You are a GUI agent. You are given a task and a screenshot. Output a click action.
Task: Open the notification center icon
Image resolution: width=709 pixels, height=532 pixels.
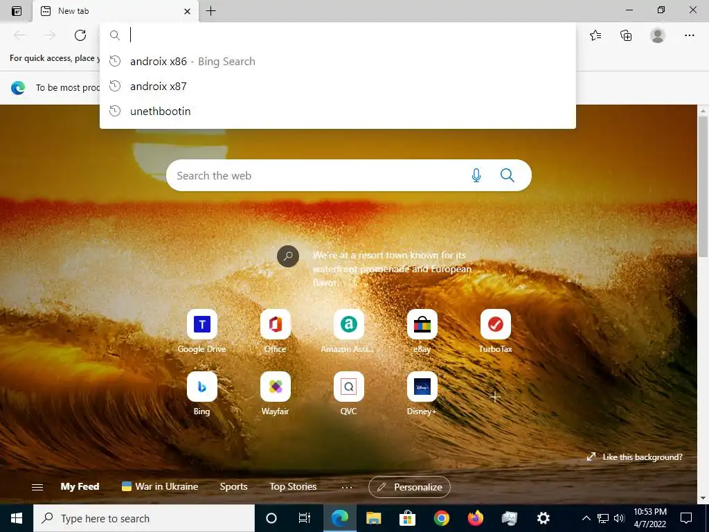686,518
